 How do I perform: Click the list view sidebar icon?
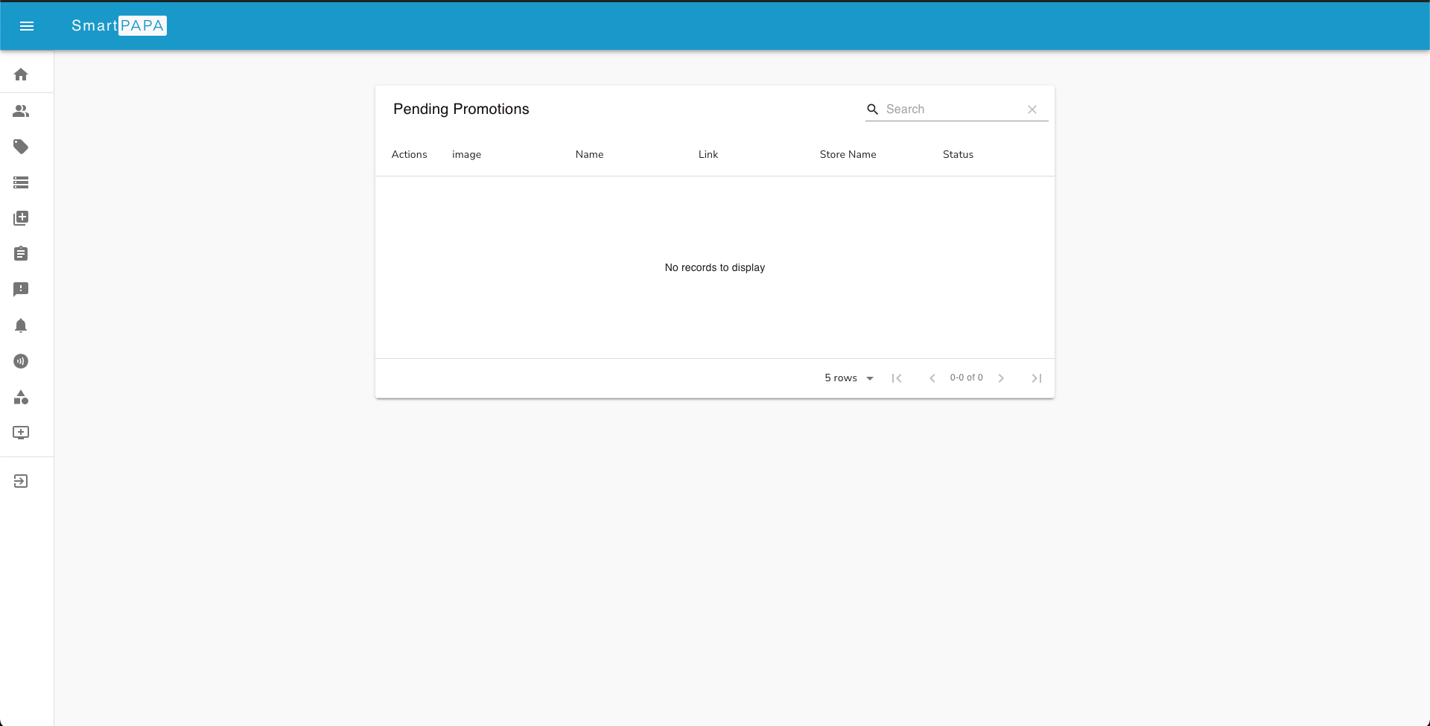(21, 182)
